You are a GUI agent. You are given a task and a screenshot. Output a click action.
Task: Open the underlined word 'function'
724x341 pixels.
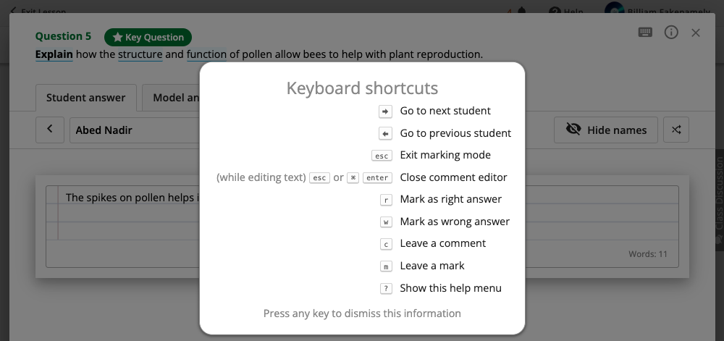206,54
